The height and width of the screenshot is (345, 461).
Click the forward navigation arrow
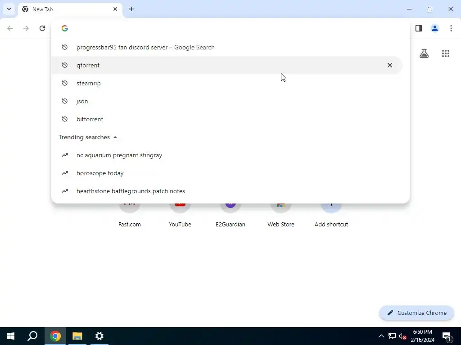26,28
